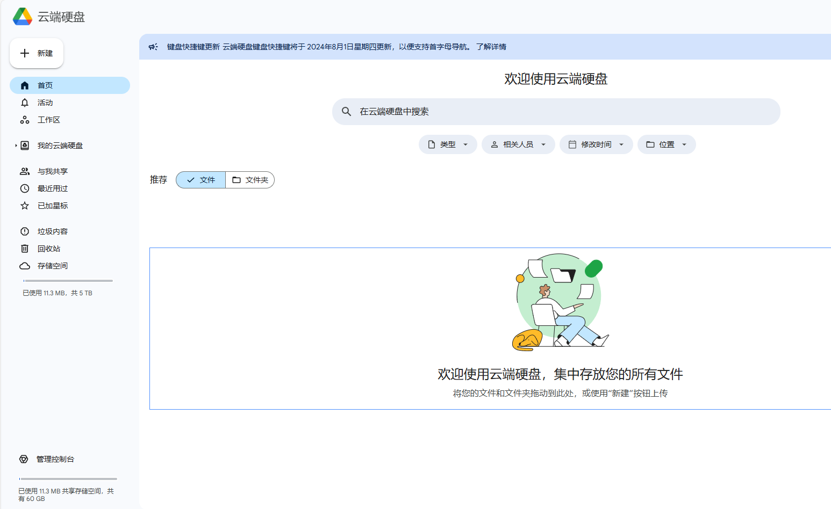
Task: Click the trash bin icon beside 回收站
Action: [x=25, y=249]
